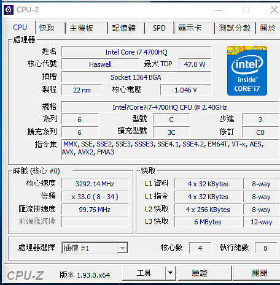Click the L1 指令 4 x 32 KBytes value
Viewport: 280px width, 285px height.
click(x=208, y=197)
